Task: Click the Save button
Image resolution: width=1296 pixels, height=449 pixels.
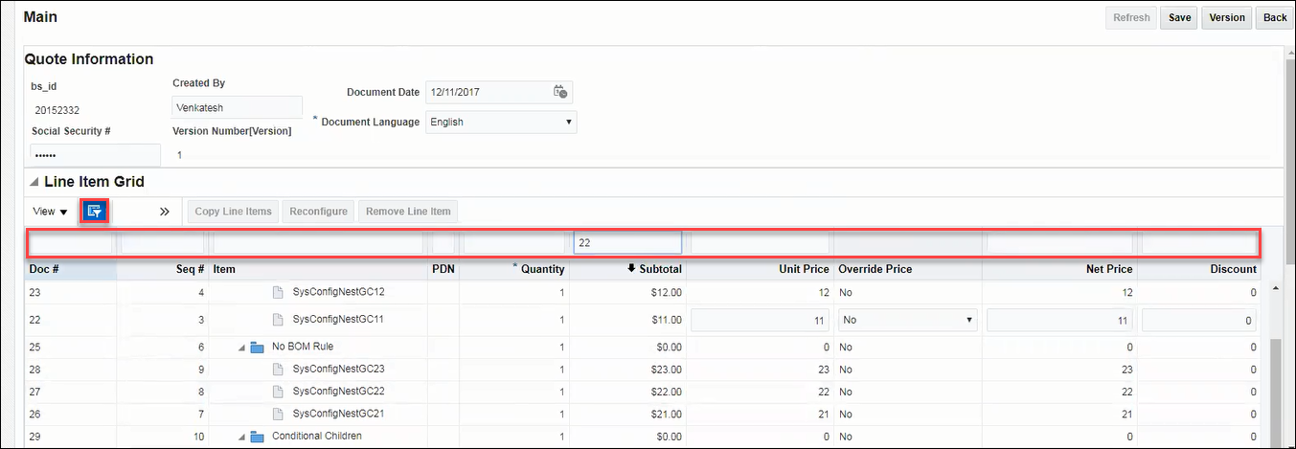Action: (x=1179, y=17)
